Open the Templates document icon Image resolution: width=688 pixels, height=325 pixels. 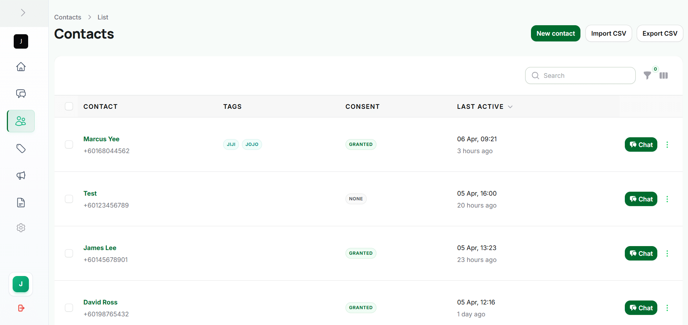(x=21, y=202)
